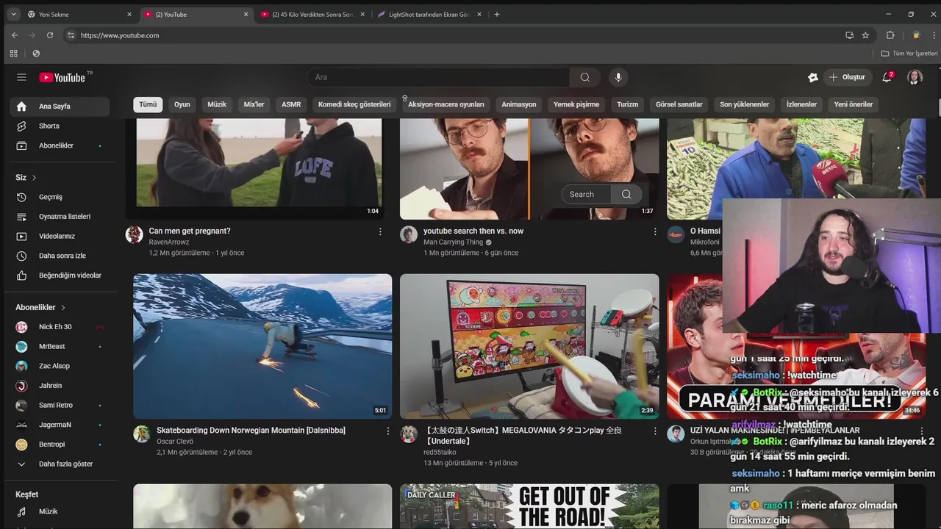The height and width of the screenshot is (529, 941).
Task: Open the JagermaN channel
Action: pos(60,425)
